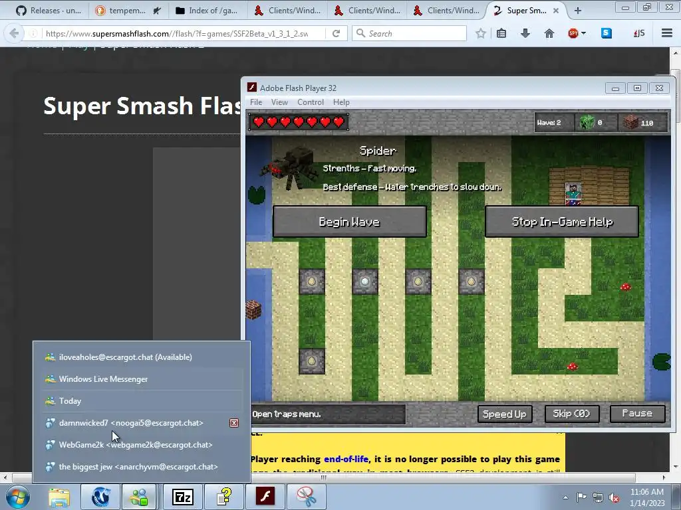Click the network tray icon
Image resolution: width=681 pixels, height=510 pixels.
point(598,497)
